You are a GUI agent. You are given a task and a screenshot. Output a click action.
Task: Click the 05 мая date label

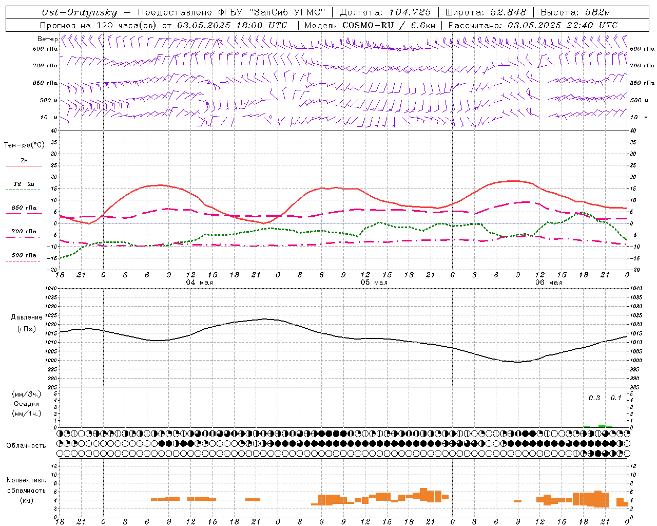[x=374, y=283]
